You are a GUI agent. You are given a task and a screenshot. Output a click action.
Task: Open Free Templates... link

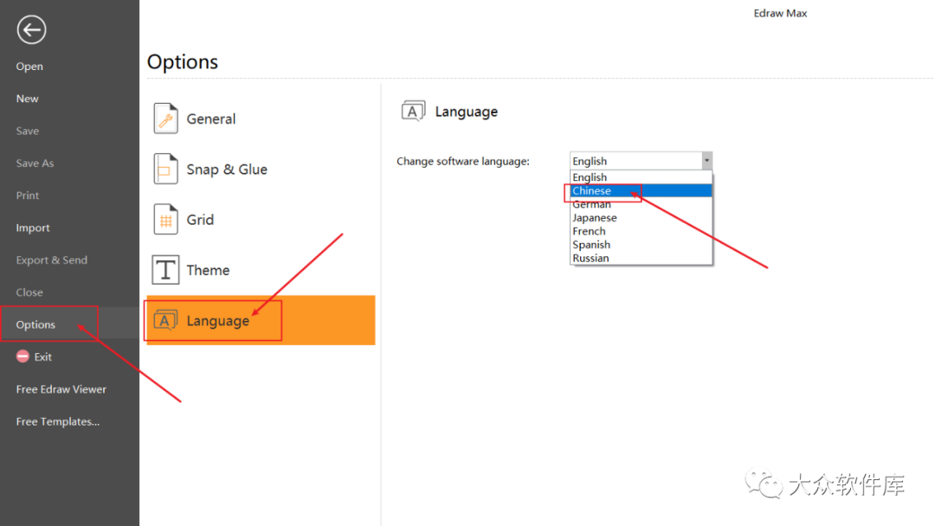[58, 421]
